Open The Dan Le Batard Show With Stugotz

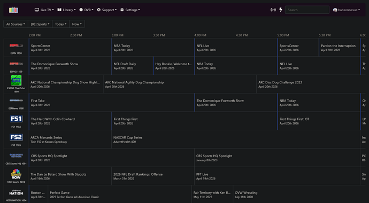click(70, 176)
